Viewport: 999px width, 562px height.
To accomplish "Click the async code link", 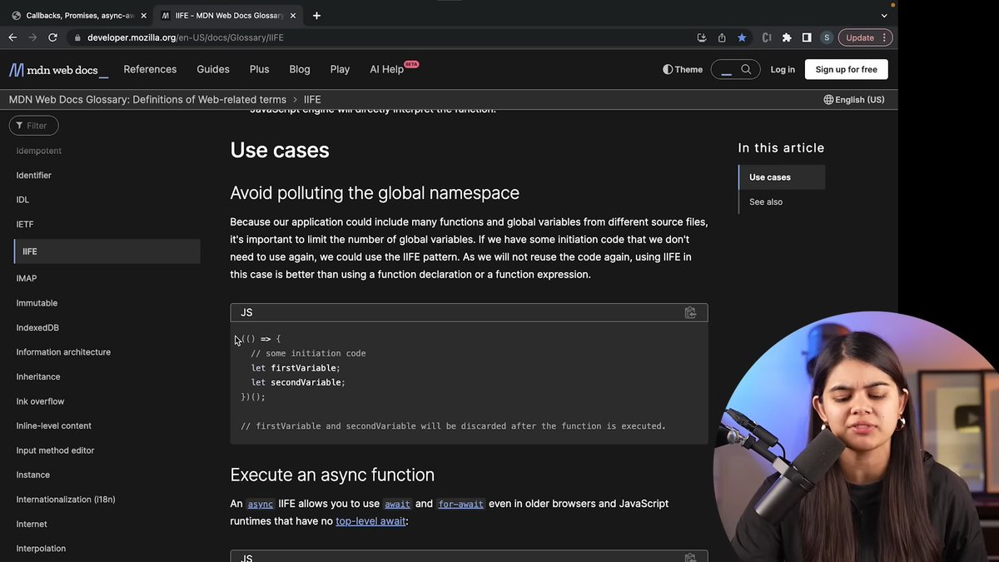I will click(261, 504).
